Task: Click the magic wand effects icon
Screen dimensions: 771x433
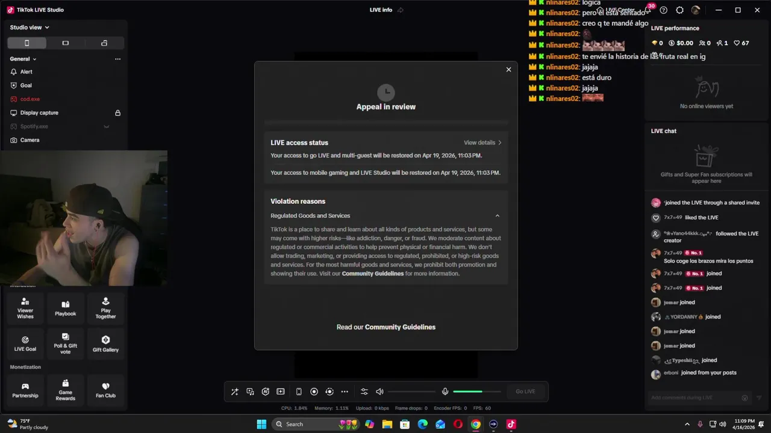Action: [x=235, y=392]
